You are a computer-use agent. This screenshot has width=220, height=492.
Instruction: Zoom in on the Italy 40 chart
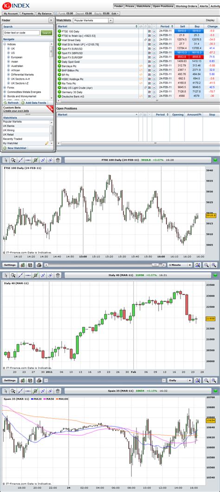point(214,380)
